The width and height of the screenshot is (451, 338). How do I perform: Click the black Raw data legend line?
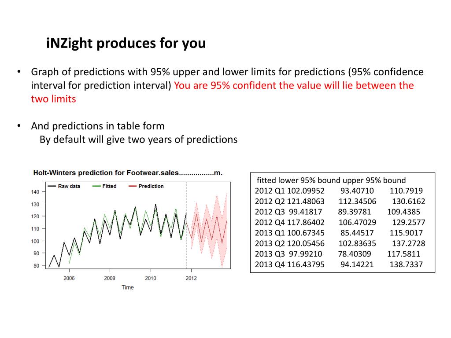[x=52, y=186]
